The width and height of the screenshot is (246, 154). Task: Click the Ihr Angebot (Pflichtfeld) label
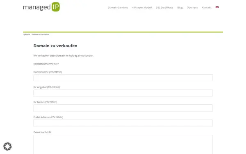coord(47,87)
